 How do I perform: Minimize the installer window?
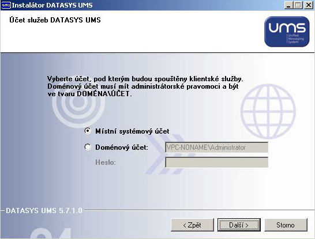[x=288, y=5]
